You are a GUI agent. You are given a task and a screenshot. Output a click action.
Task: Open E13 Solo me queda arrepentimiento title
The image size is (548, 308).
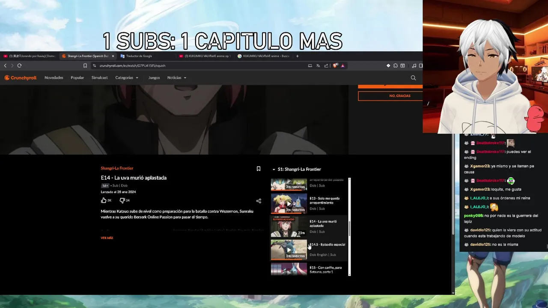point(325,201)
